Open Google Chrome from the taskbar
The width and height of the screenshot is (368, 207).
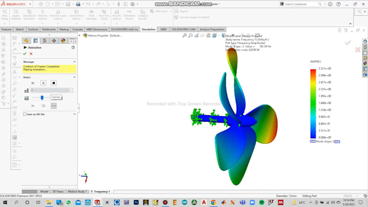213,202
